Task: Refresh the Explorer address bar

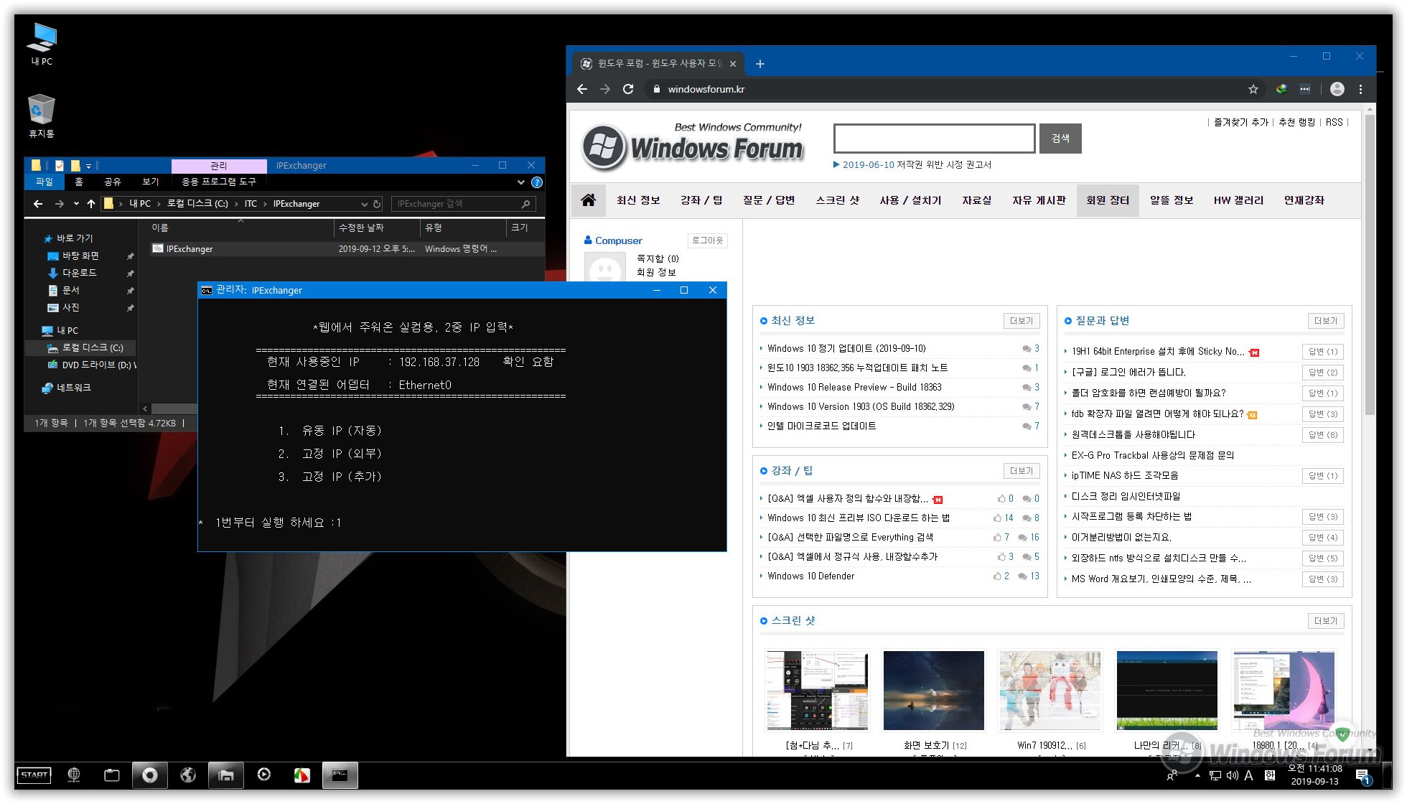Action: pos(376,204)
